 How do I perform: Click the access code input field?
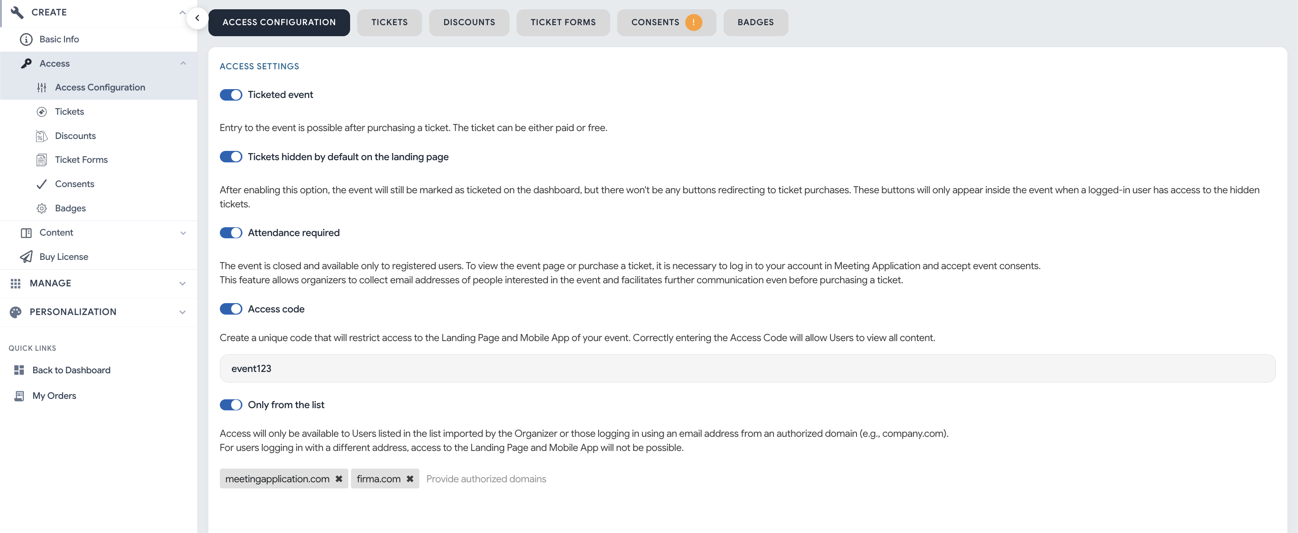pos(747,368)
